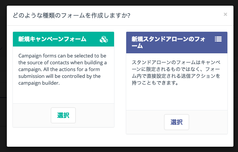Click the English campaign forms description paragraph
238x152 pixels.
pos(63,69)
